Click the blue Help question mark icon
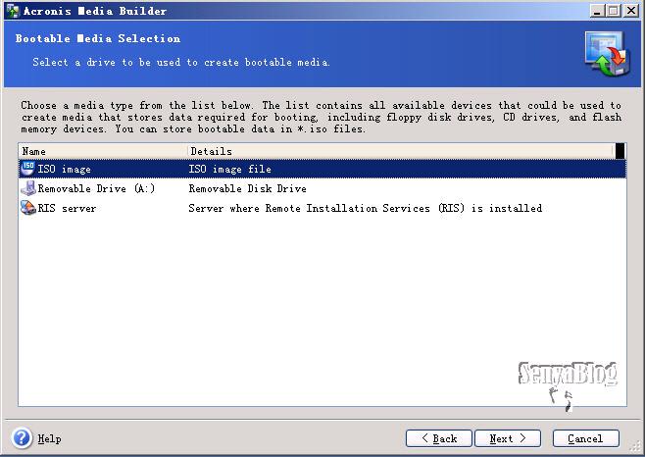 [22, 437]
